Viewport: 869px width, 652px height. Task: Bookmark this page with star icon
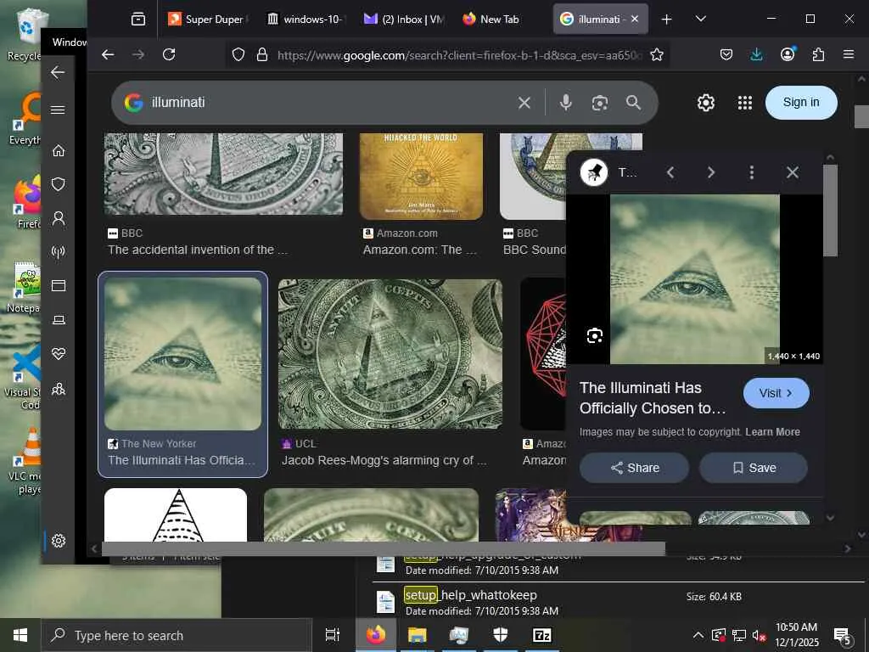coord(657,54)
